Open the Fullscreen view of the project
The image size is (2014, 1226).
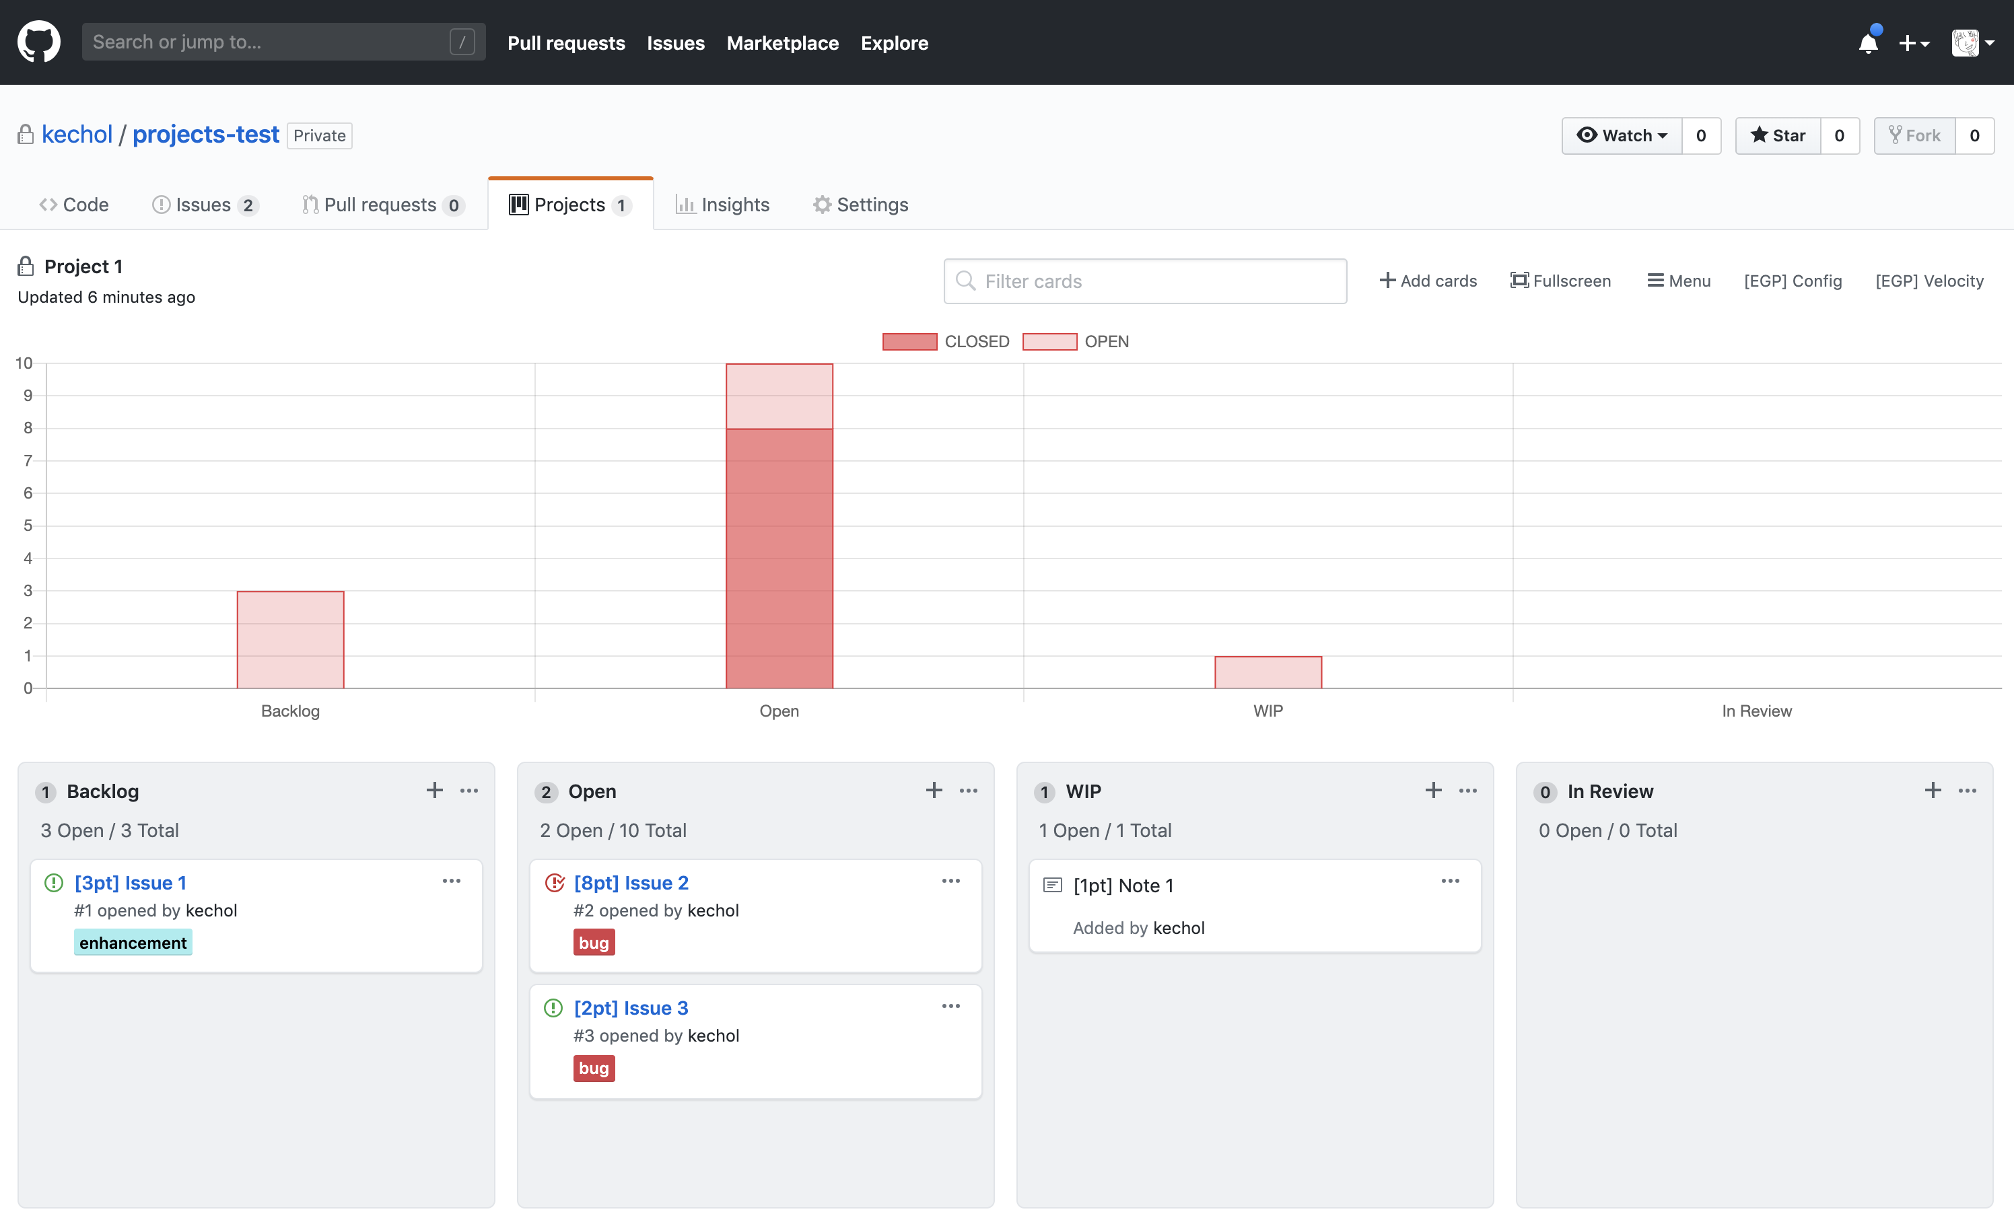click(x=1560, y=281)
